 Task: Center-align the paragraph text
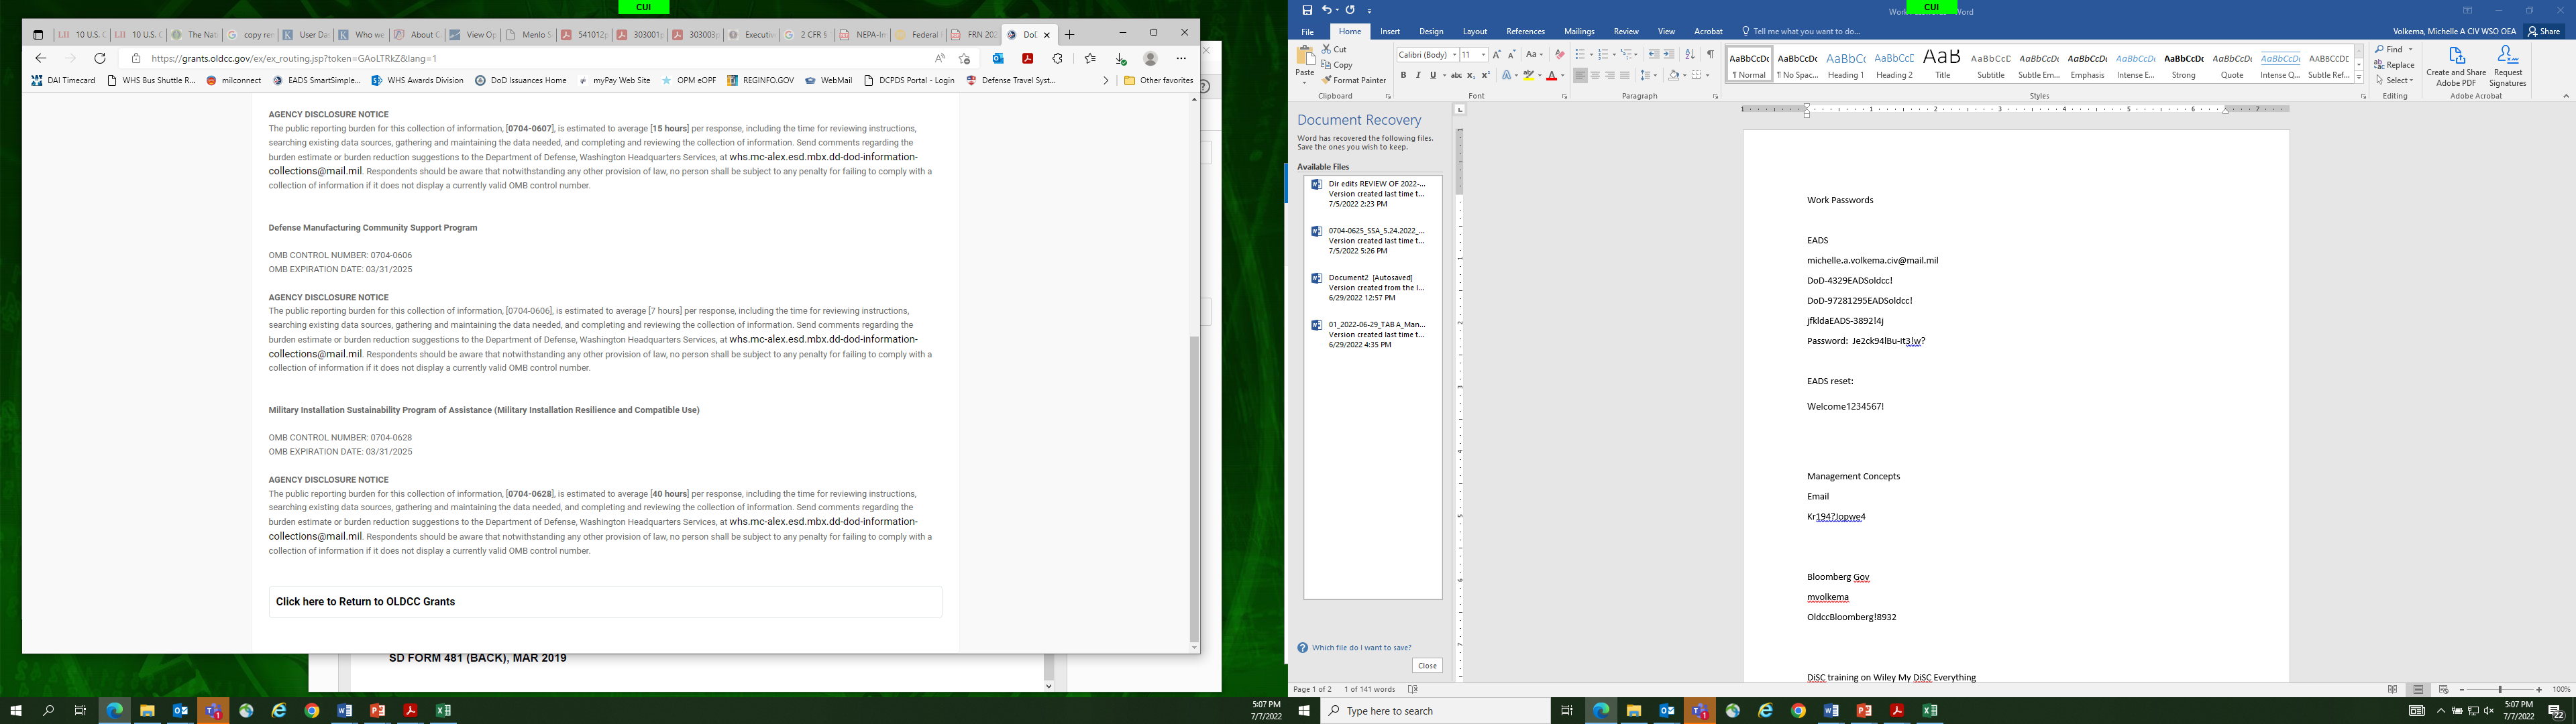pyautogui.click(x=1595, y=76)
